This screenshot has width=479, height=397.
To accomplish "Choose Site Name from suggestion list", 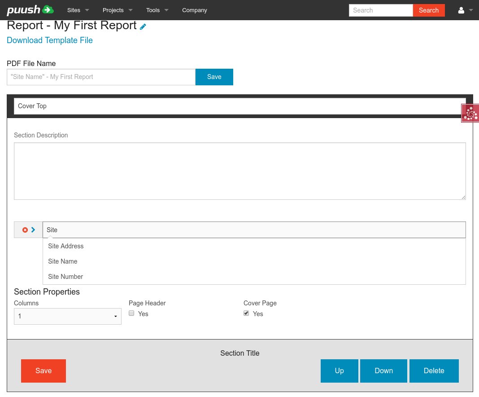I will (63, 261).
